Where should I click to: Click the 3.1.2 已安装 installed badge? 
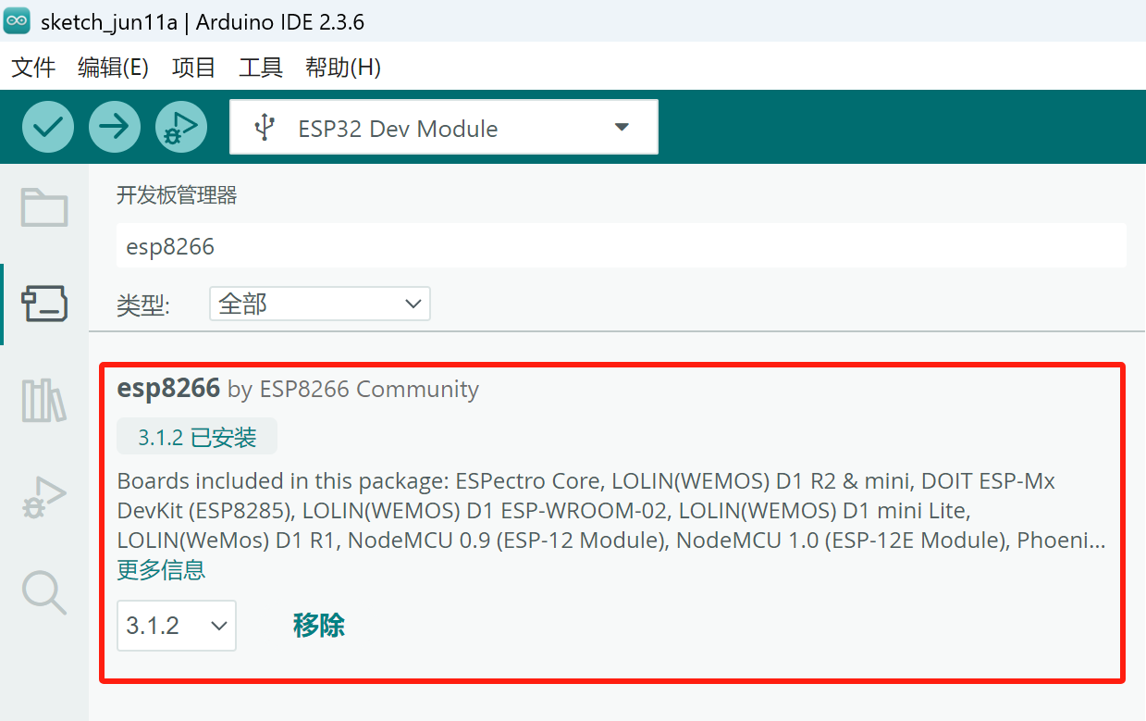(197, 437)
